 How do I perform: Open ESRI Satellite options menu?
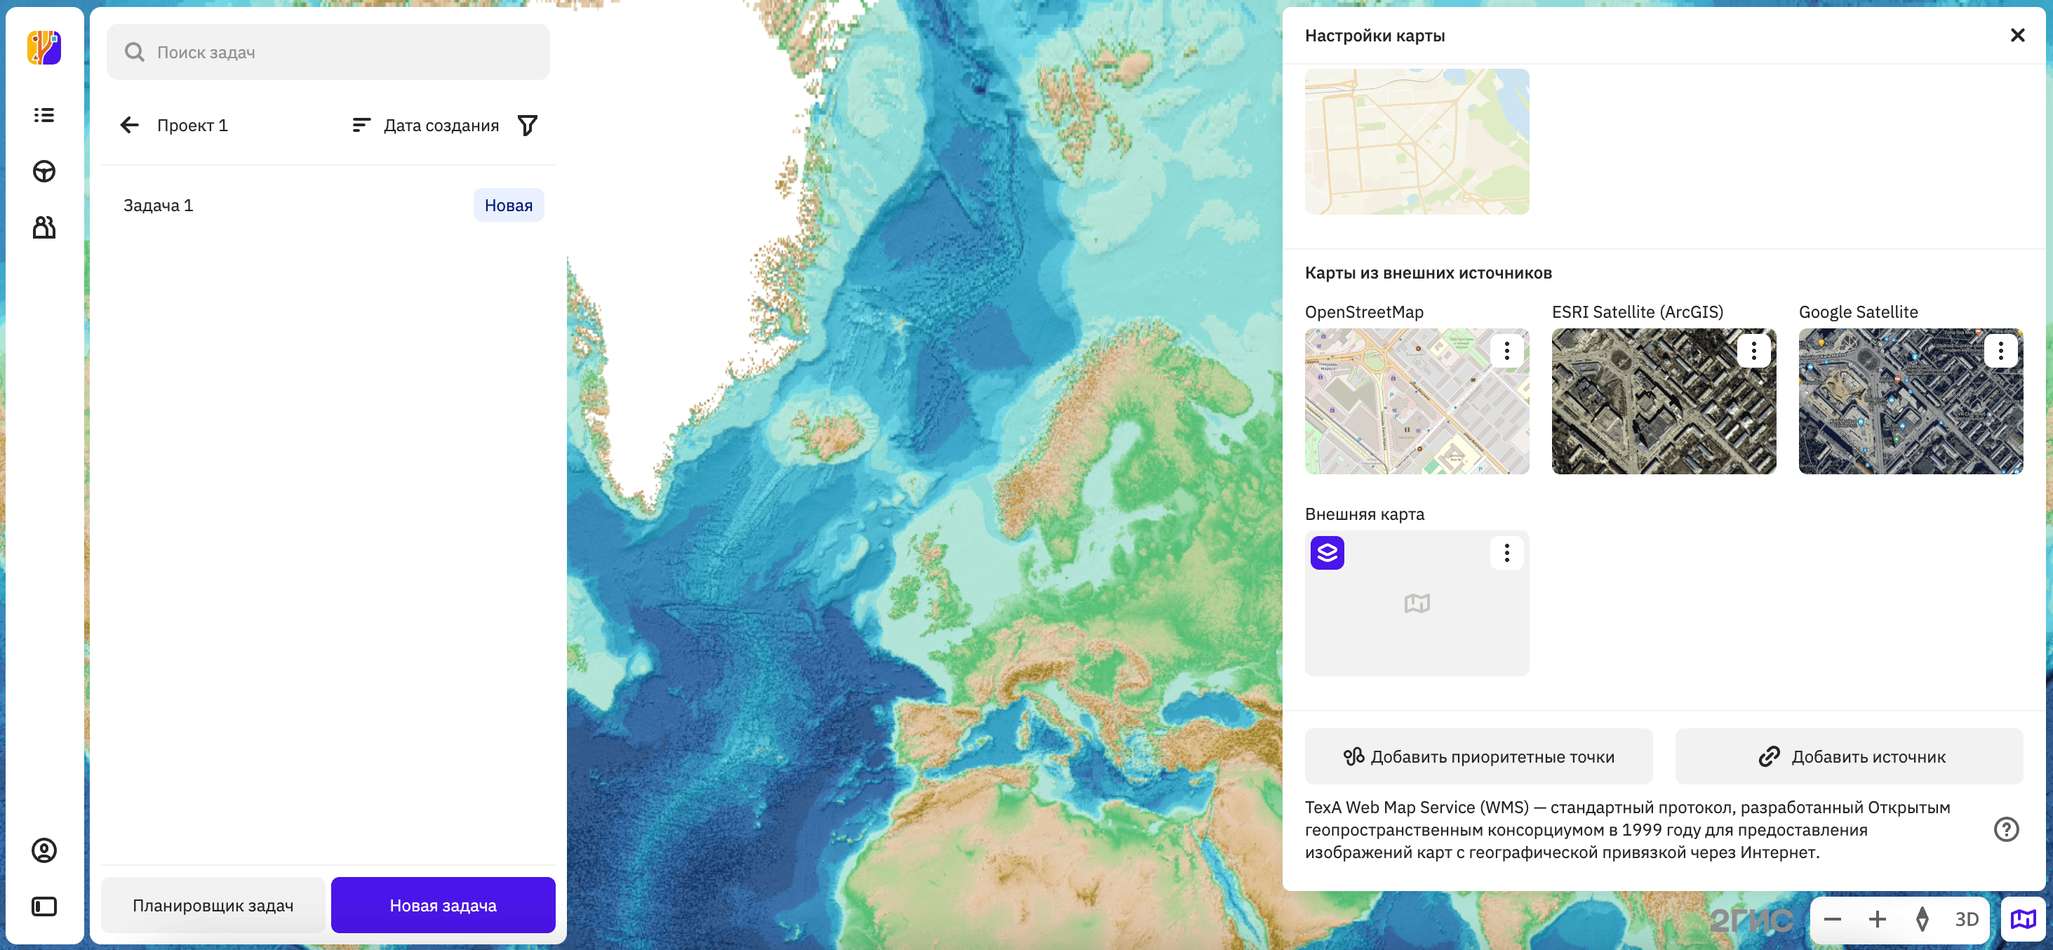[1753, 351]
